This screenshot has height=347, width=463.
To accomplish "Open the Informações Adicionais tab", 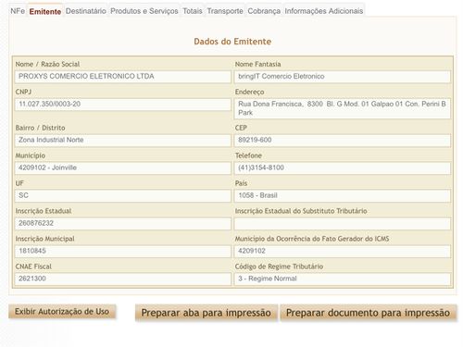I will pyautogui.click(x=324, y=11).
